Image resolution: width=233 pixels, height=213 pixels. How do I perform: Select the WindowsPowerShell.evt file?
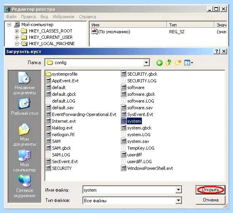147,168
